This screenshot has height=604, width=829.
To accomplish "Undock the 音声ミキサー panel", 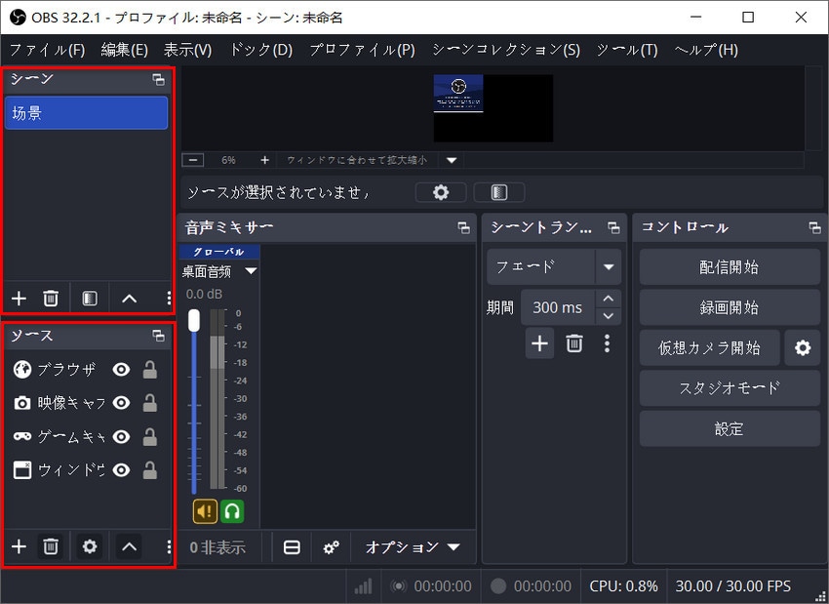I will point(463,227).
